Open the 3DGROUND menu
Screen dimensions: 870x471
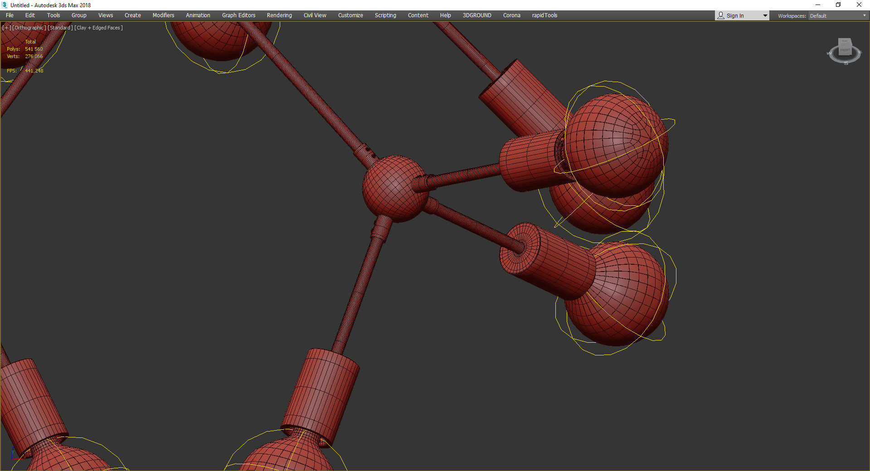pyautogui.click(x=477, y=15)
